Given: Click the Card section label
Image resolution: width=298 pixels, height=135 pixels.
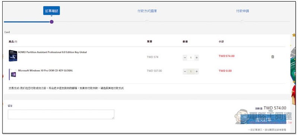Looking at the screenshot, I should click(7, 32).
